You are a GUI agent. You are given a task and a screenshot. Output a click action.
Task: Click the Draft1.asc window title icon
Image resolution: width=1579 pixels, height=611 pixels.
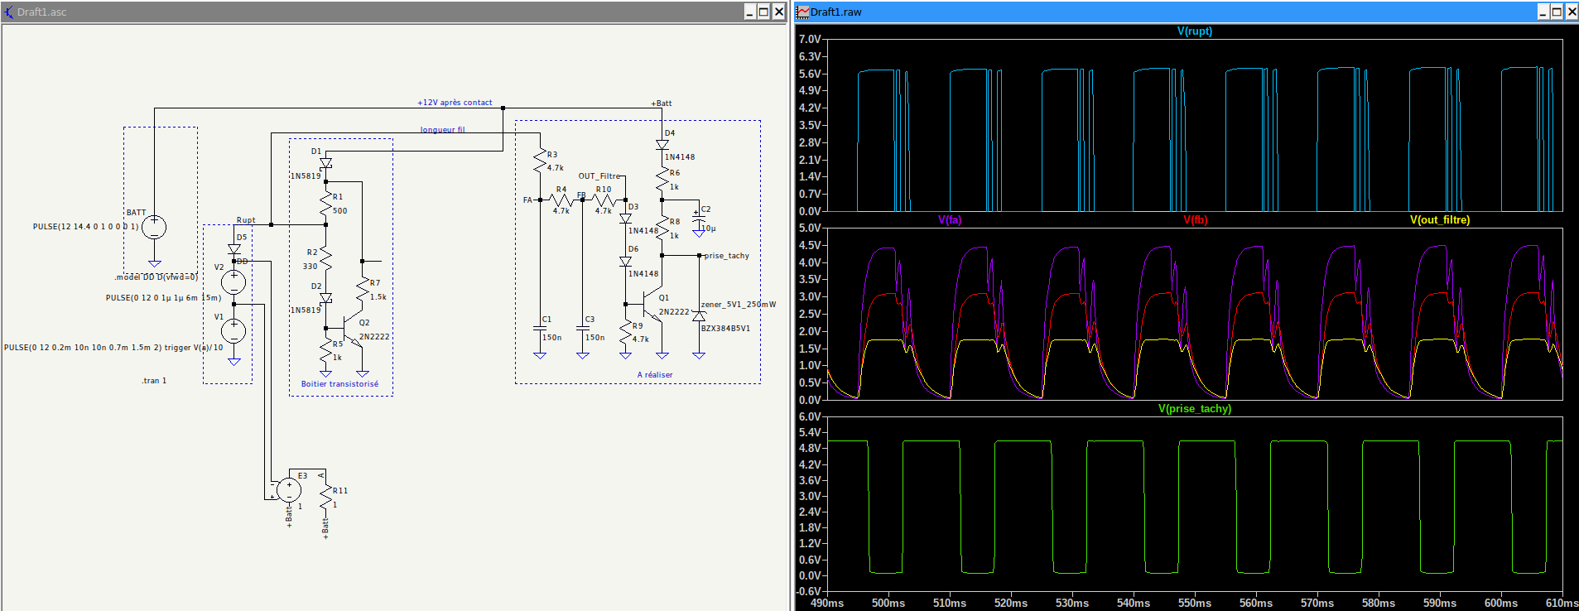9,12
